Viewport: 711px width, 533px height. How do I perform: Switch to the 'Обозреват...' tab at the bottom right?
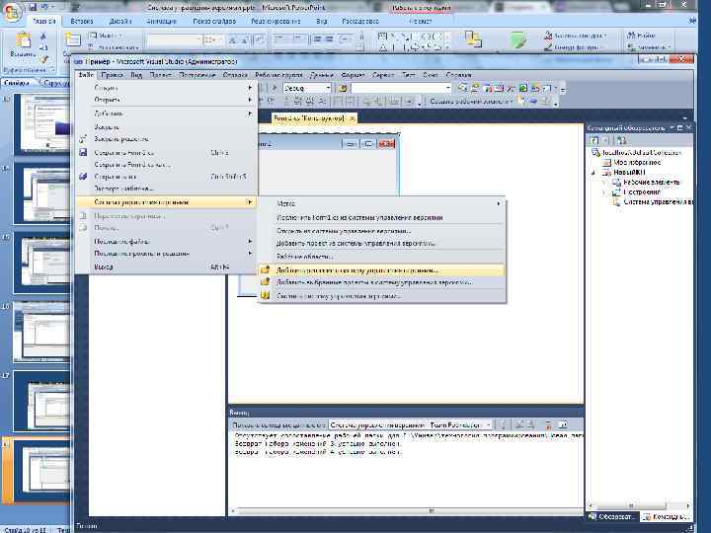coord(613,516)
